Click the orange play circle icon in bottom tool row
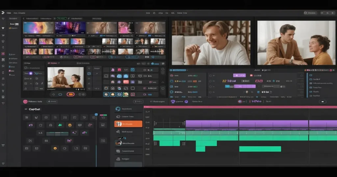The image size is (337, 177). [x=55, y=148]
